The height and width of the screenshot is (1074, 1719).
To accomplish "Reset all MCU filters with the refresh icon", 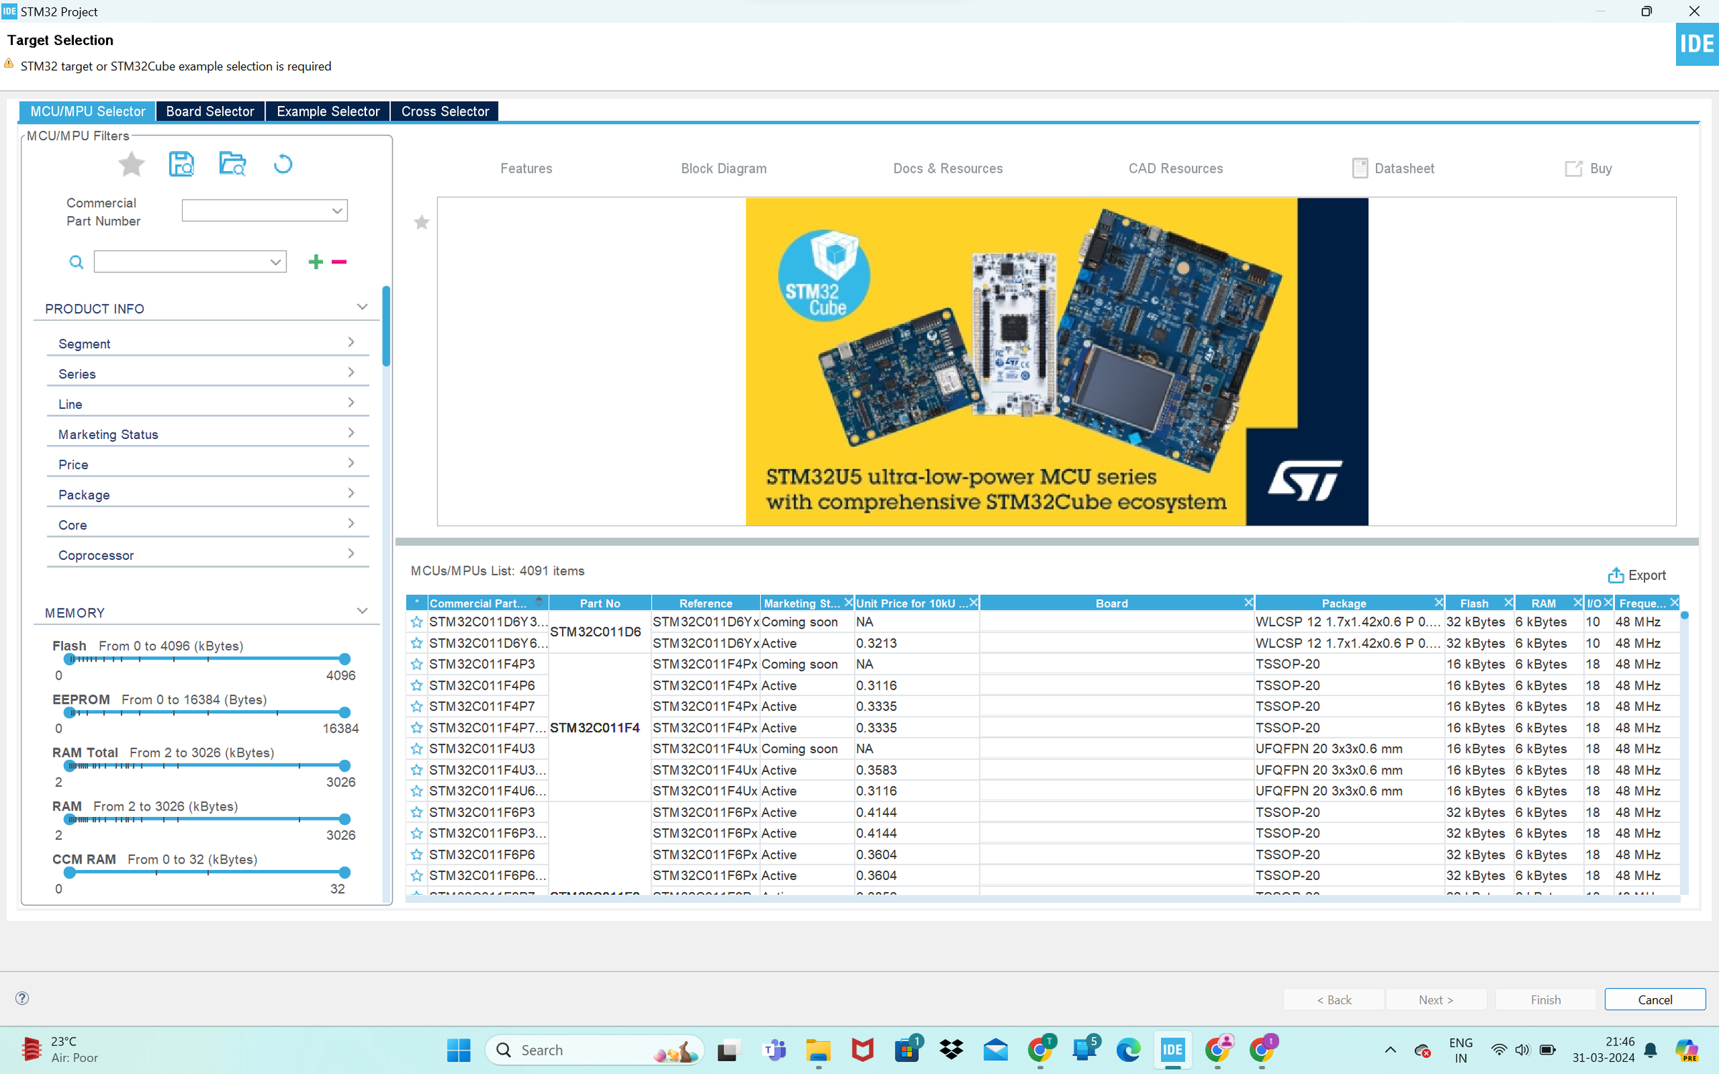I will tap(283, 165).
